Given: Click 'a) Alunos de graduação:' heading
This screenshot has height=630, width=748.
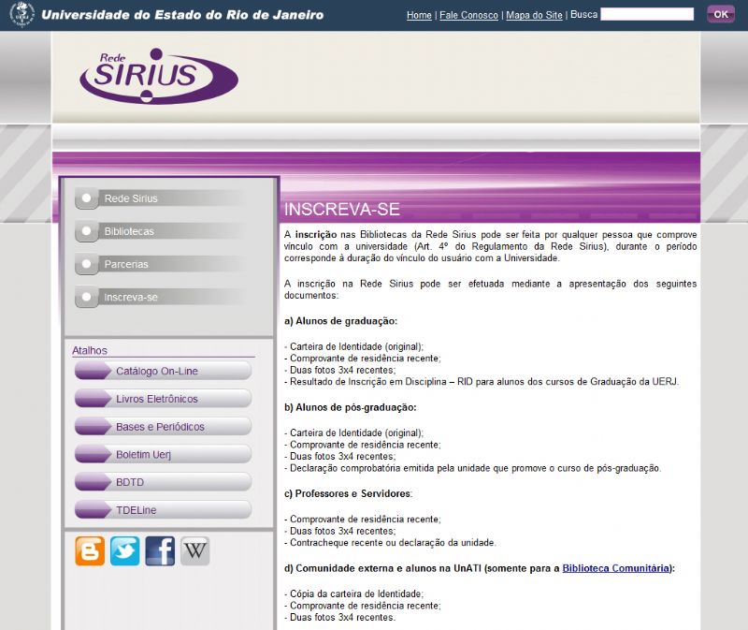Looking at the screenshot, I should click(x=340, y=321).
